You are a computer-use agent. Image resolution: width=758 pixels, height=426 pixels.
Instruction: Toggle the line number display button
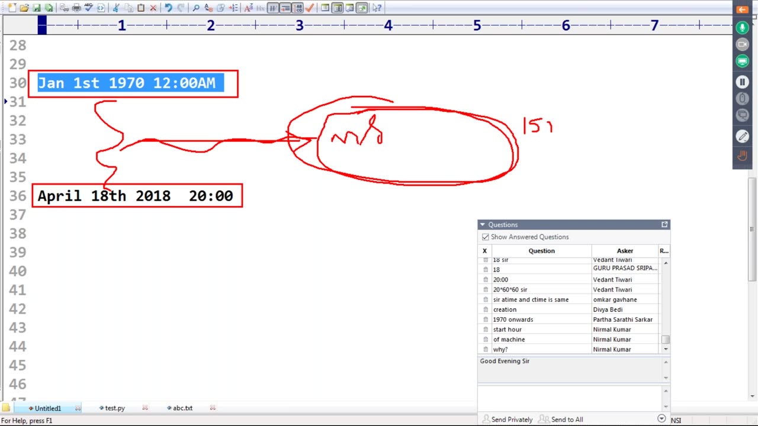(298, 8)
